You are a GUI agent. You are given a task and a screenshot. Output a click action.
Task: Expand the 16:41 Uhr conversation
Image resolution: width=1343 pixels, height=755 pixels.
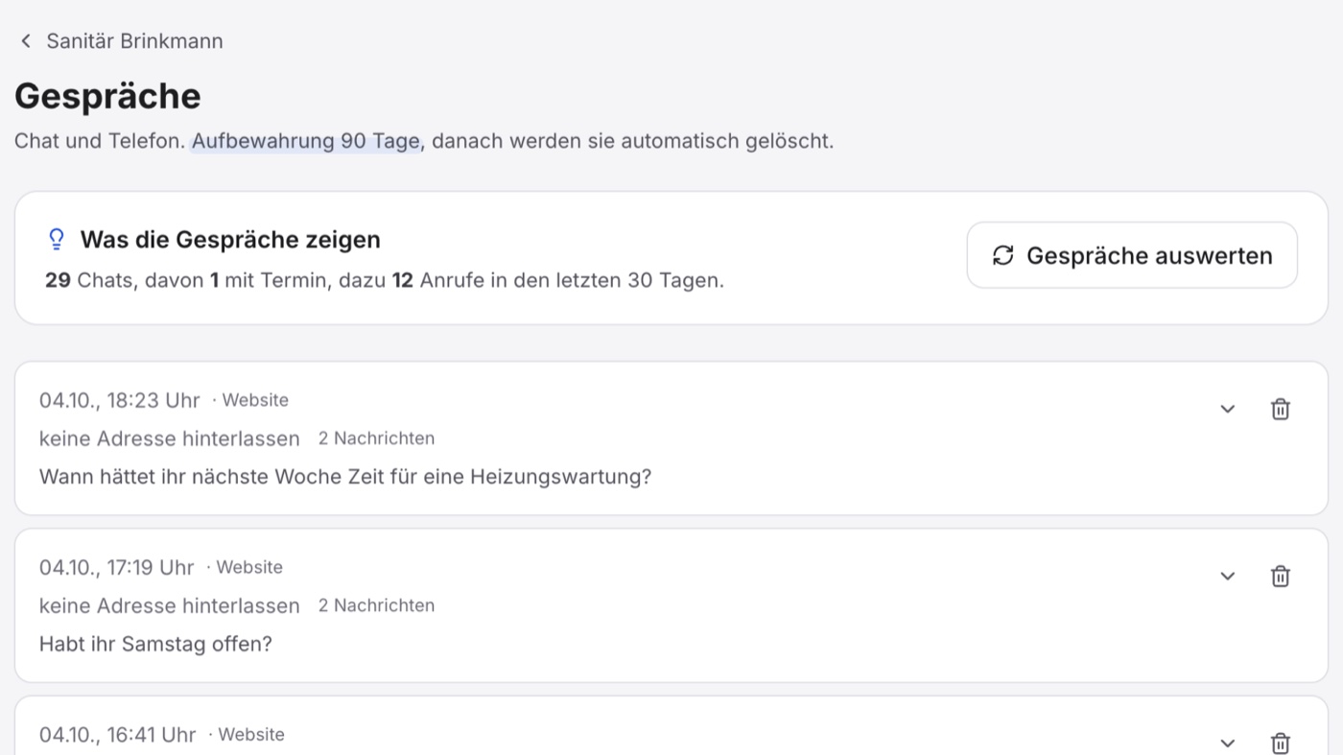click(x=1227, y=743)
